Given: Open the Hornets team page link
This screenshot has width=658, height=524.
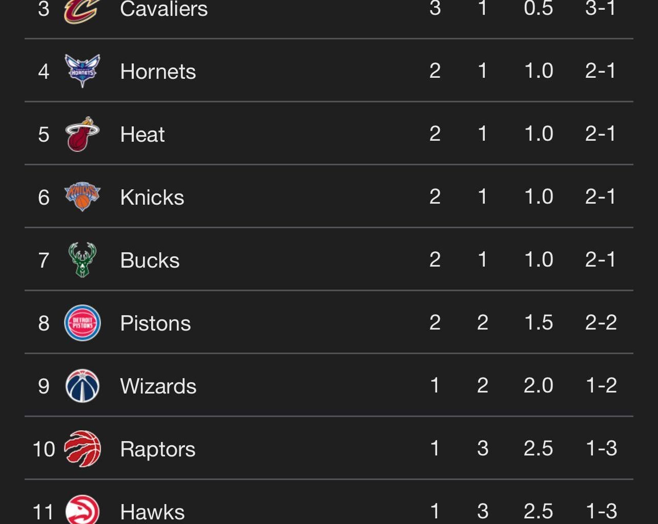Looking at the screenshot, I should coord(158,72).
